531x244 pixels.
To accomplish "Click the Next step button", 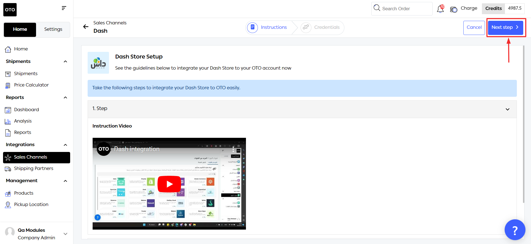I will point(505,27).
